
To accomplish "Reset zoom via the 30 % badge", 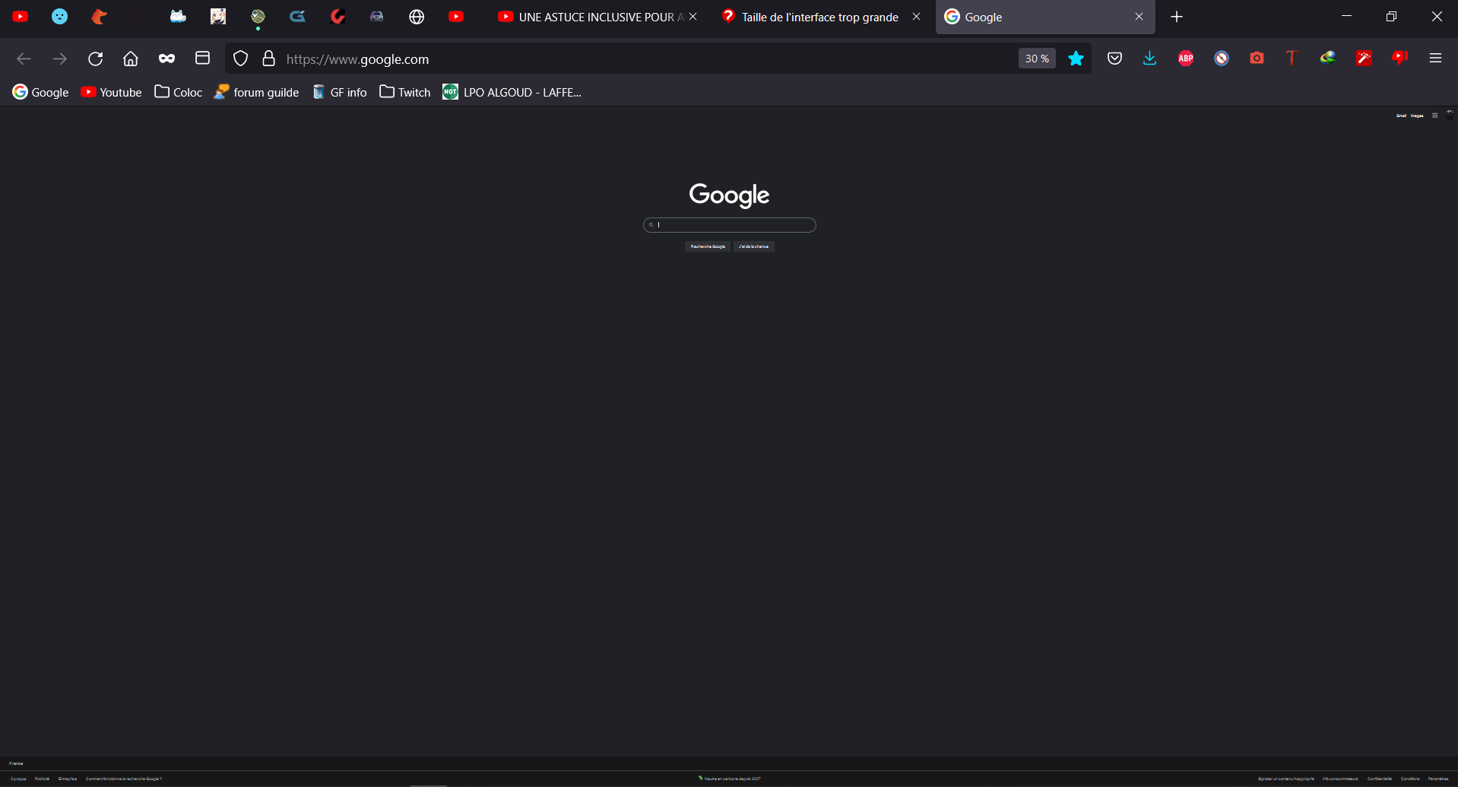I will tap(1037, 59).
